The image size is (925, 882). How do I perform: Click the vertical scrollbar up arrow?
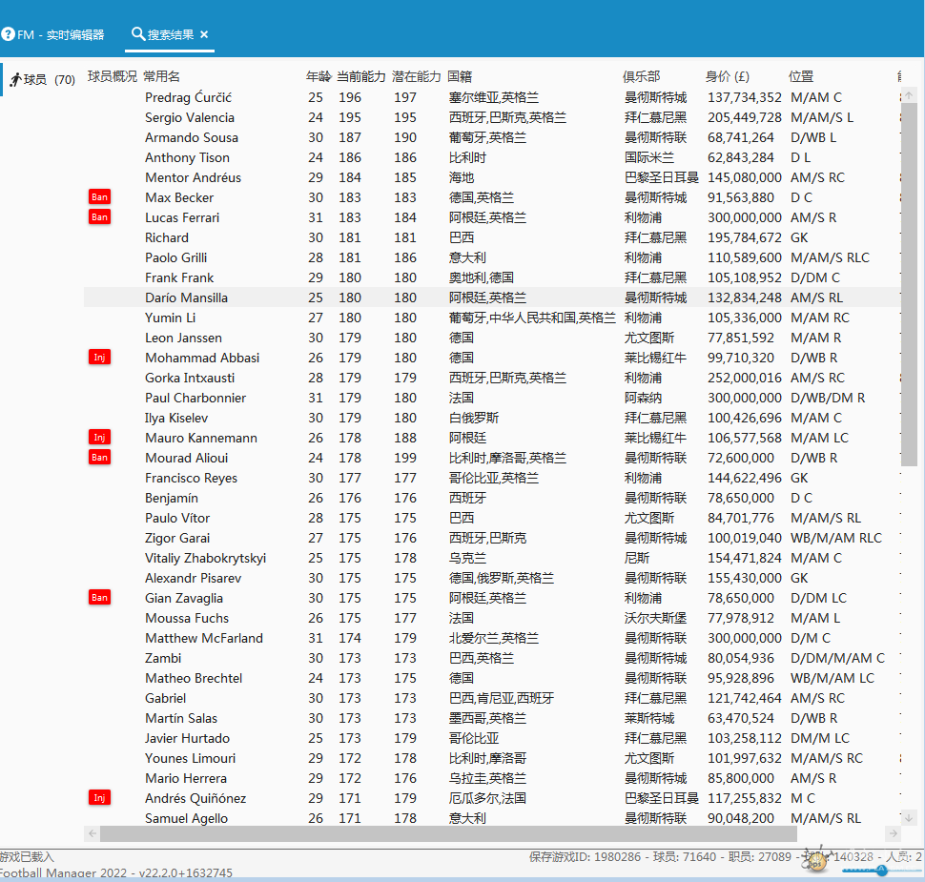click(x=909, y=95)
